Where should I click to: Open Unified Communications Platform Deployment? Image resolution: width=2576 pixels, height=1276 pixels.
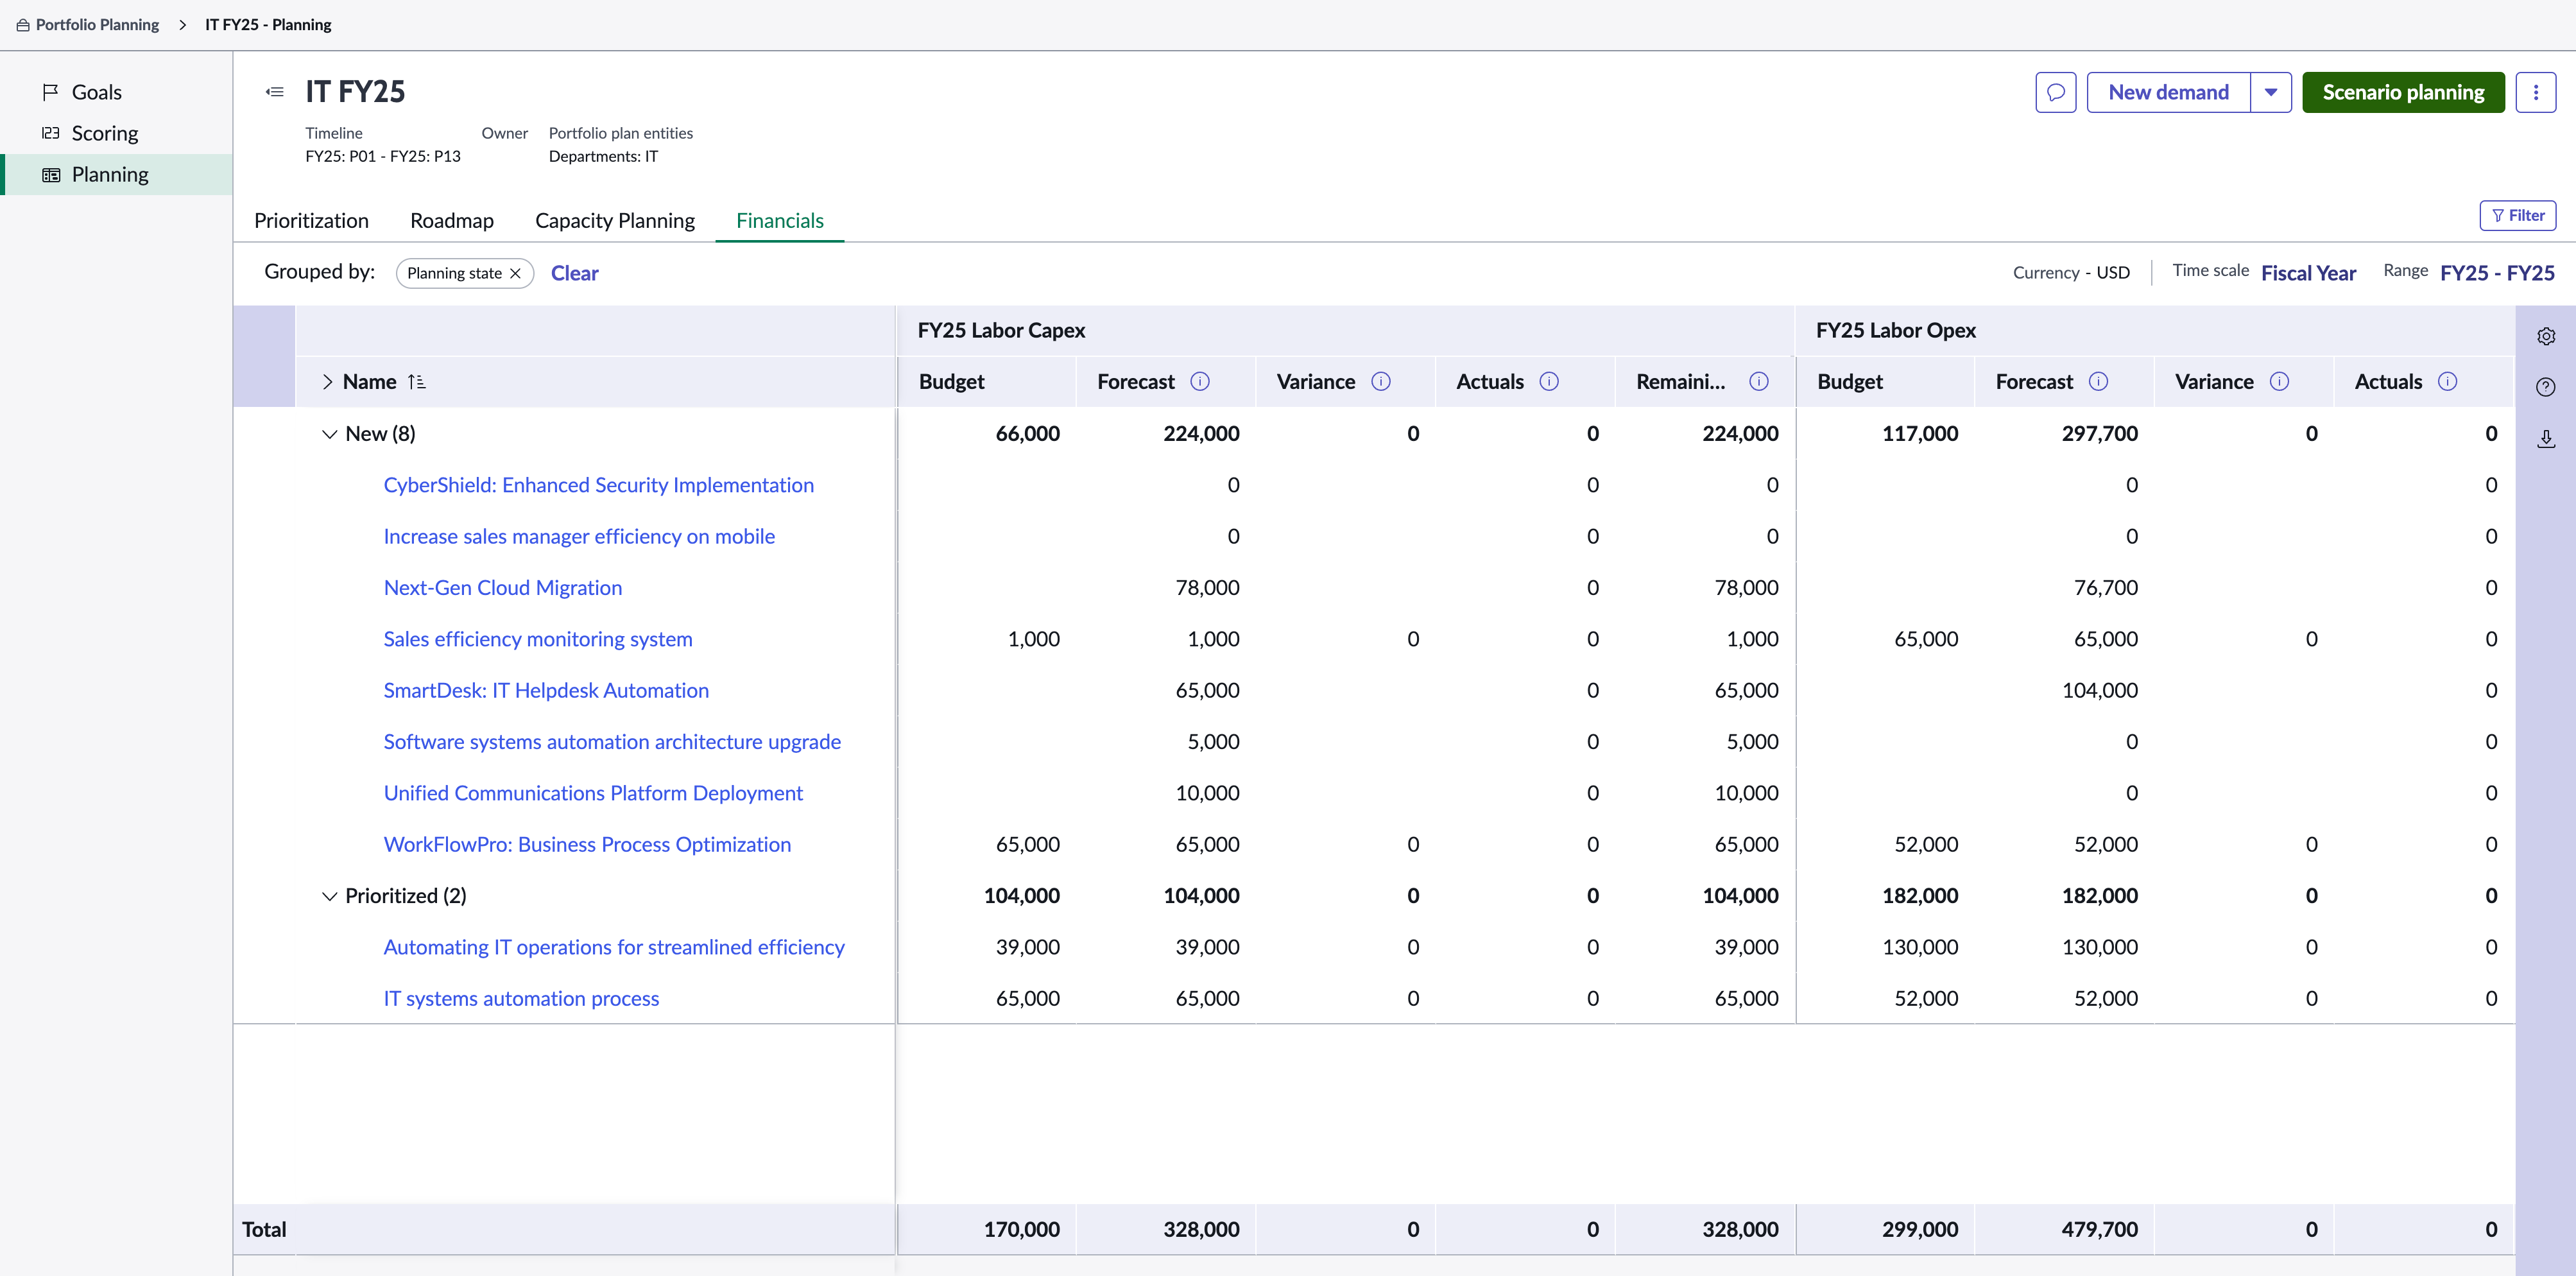[592, 793]
